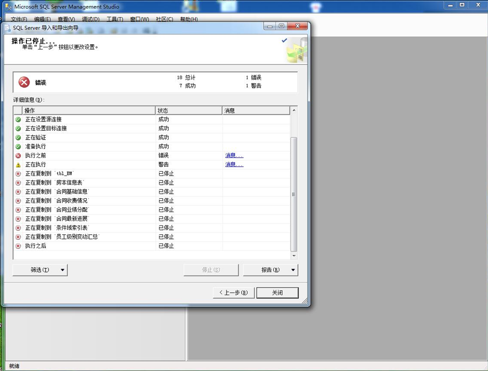This screenshot has width=488, height=371.
Task: Click success icon of 准备执行 row
Action: [18, 146]
